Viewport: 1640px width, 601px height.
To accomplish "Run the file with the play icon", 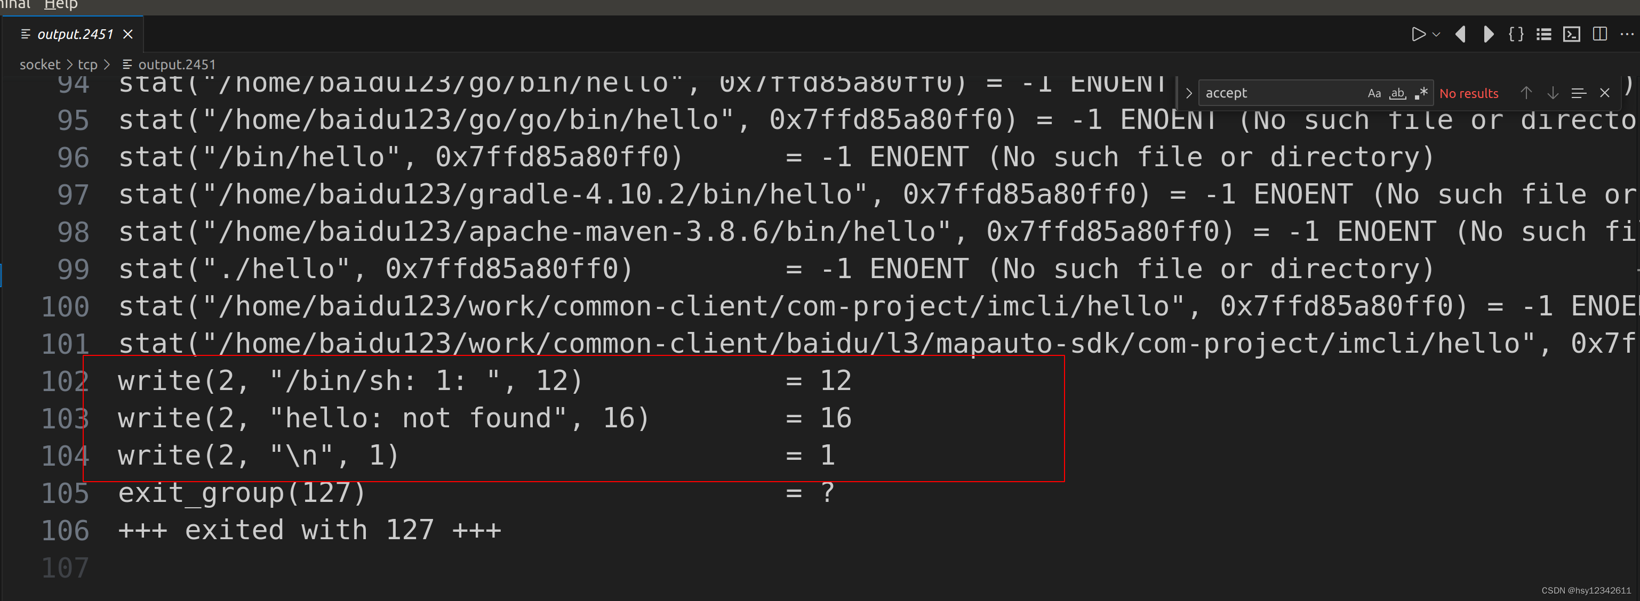I will tap(1418, 34).
